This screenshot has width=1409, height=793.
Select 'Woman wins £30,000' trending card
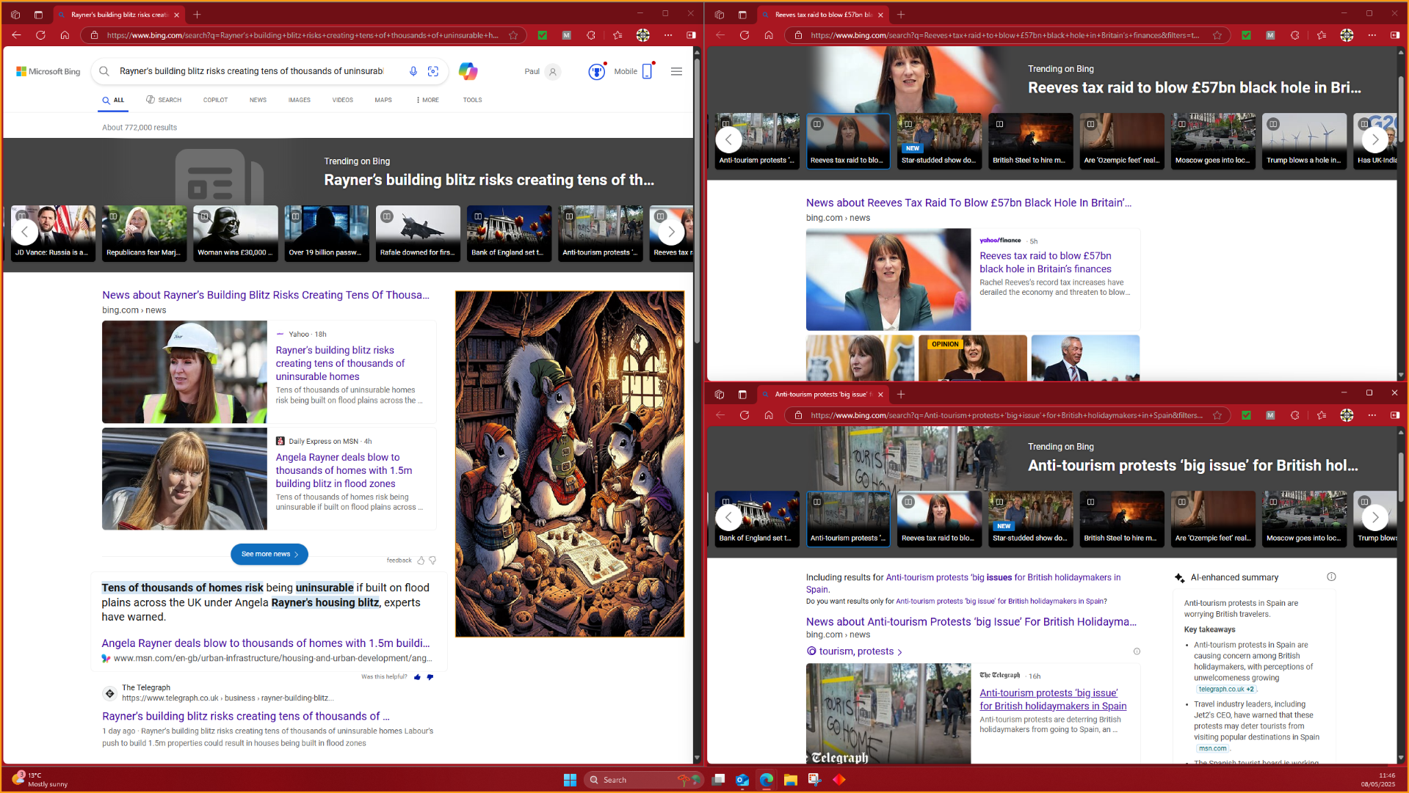(235, 233)
